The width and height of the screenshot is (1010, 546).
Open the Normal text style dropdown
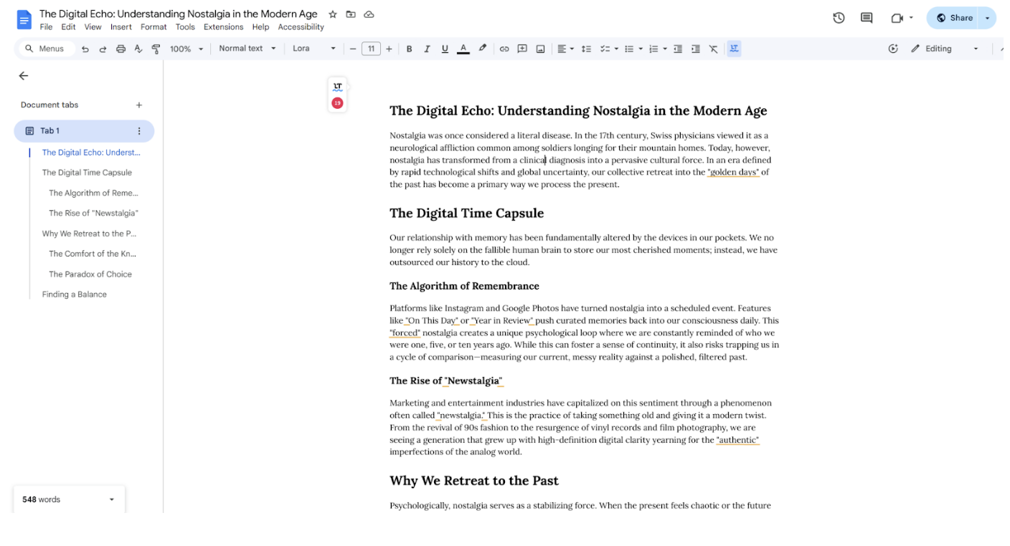247,49
